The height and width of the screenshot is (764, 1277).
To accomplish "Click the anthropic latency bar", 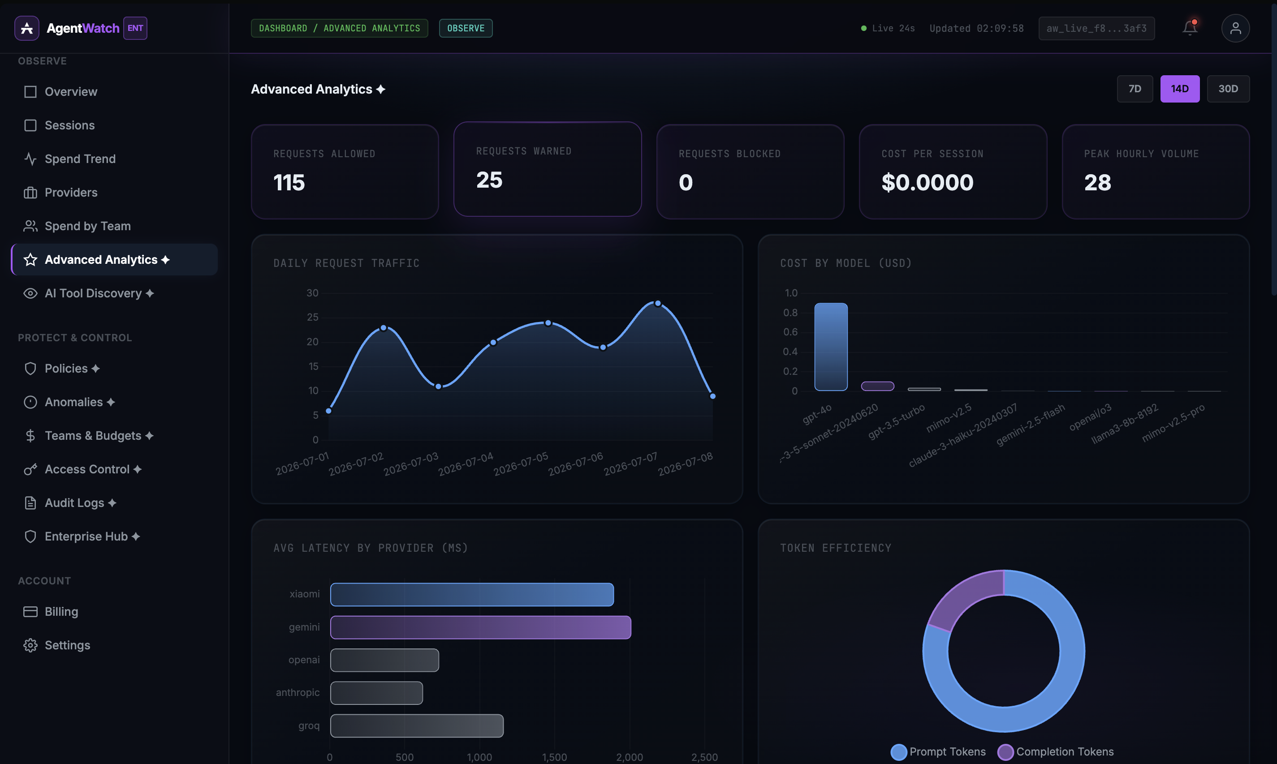I will [x=376, y=693].
